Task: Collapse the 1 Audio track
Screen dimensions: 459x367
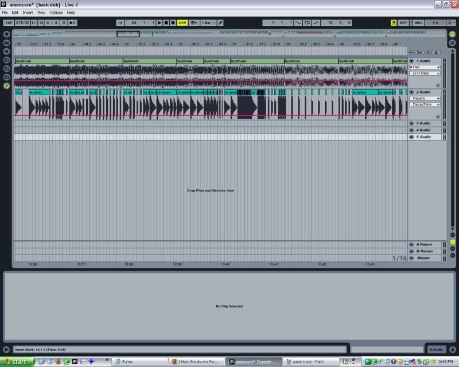Action: coord(411,61)
